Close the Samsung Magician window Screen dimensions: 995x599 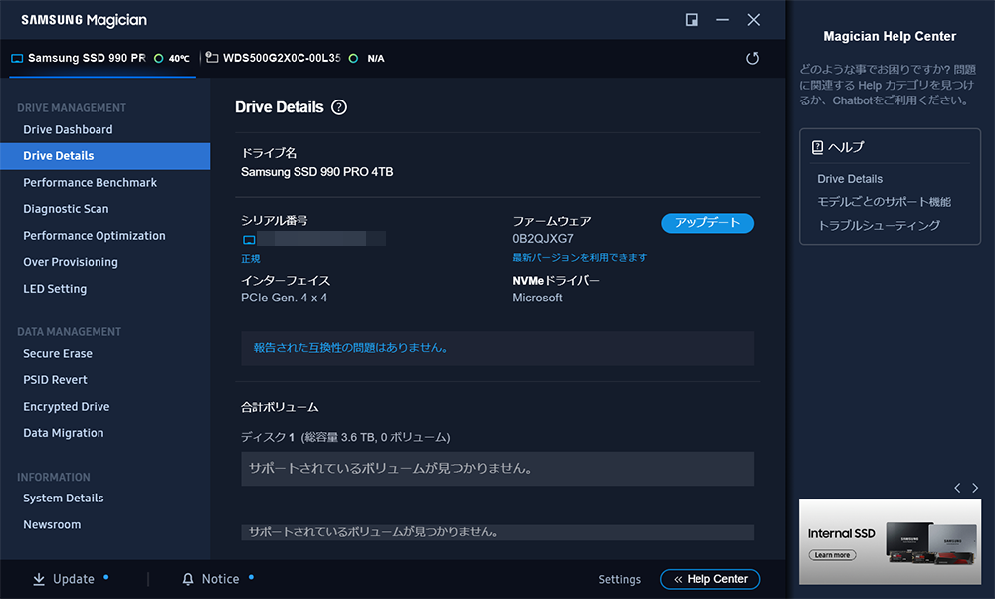click(x=754, y=20)
